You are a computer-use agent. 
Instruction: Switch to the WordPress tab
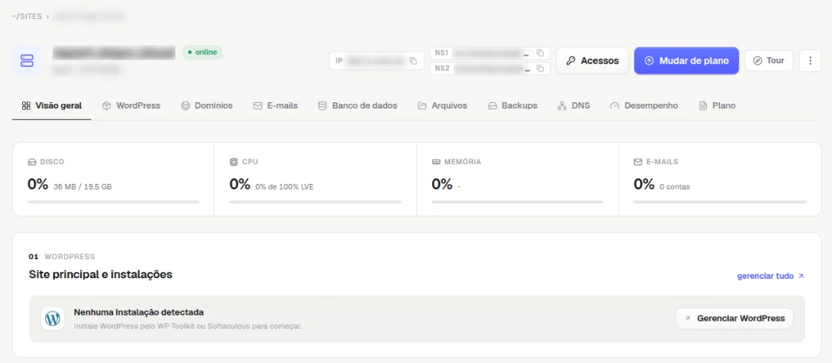coord(131,105)
